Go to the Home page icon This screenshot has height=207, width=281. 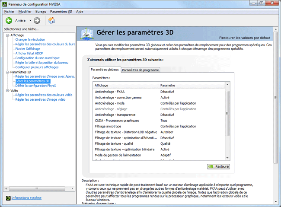[51, 20]
